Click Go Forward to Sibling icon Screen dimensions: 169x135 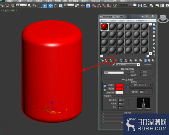tap(153, 61)
